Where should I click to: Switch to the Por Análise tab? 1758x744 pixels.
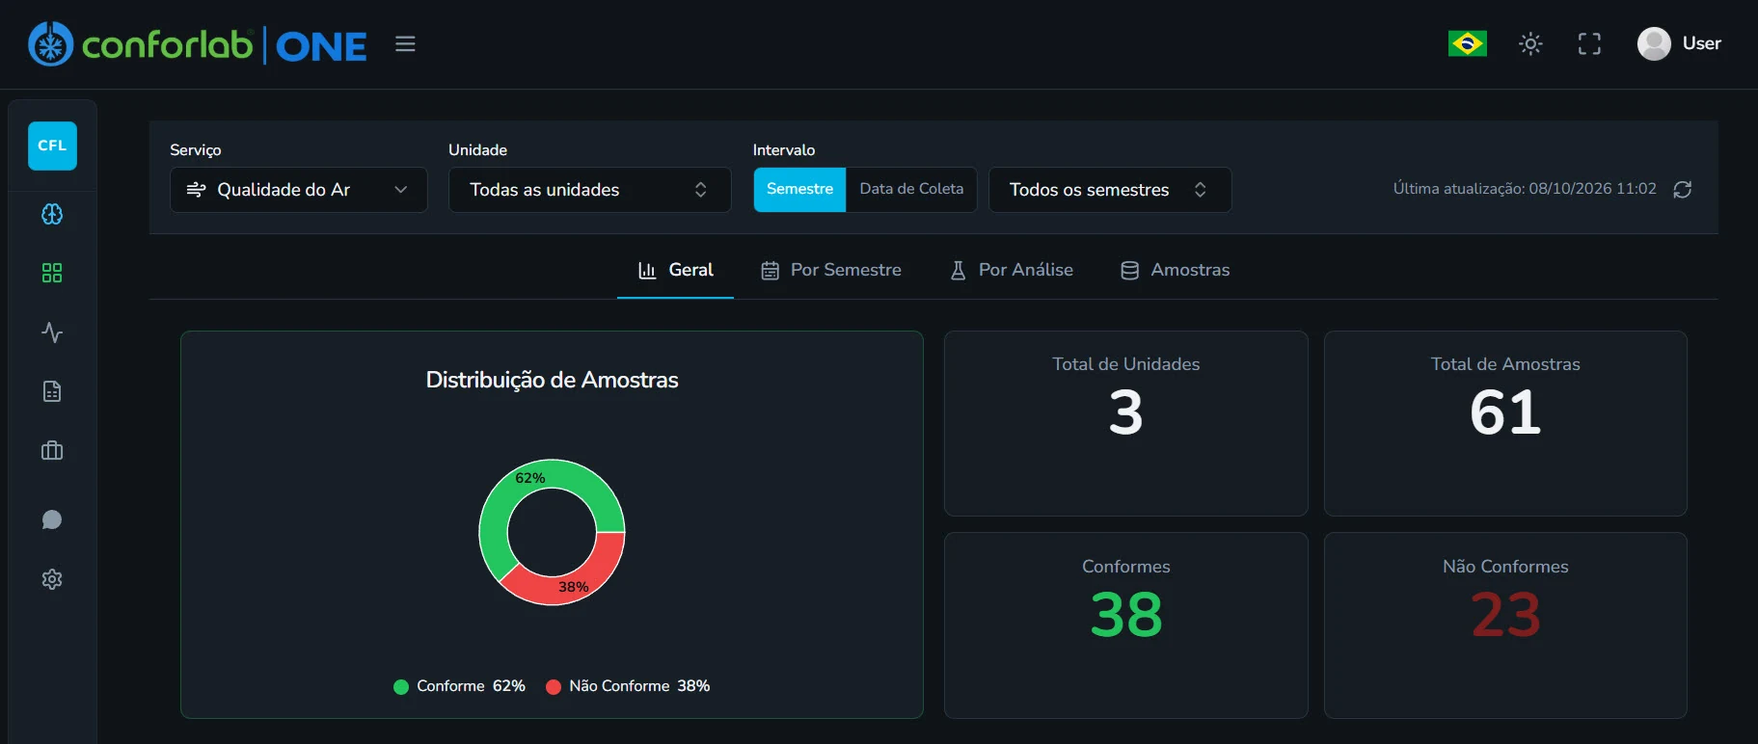(x=1012, y=270)
